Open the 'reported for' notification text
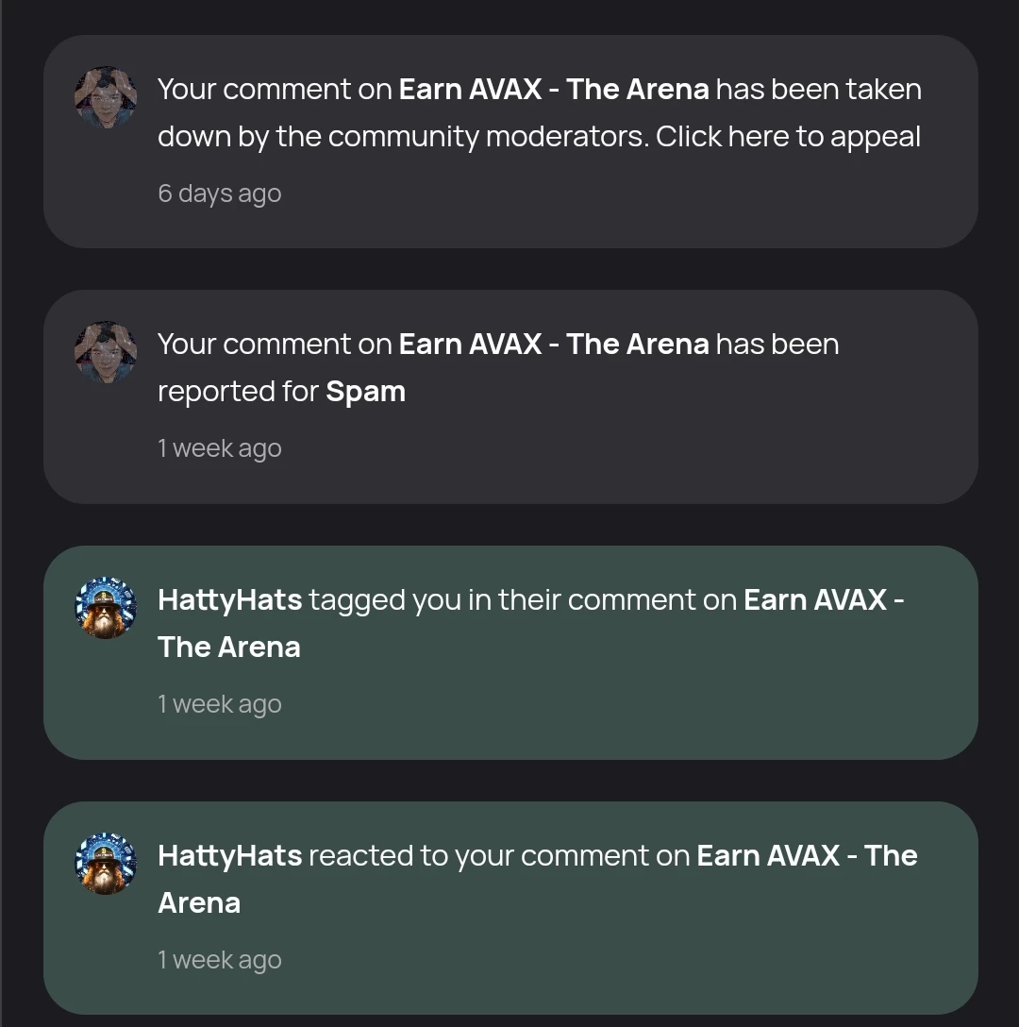The width and height of the screenshot is (1019, 1027). pyautogui.click(x=239, y=392)
